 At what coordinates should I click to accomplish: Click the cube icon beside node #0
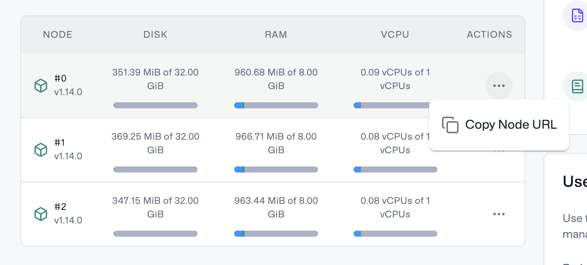click(40, 86)
